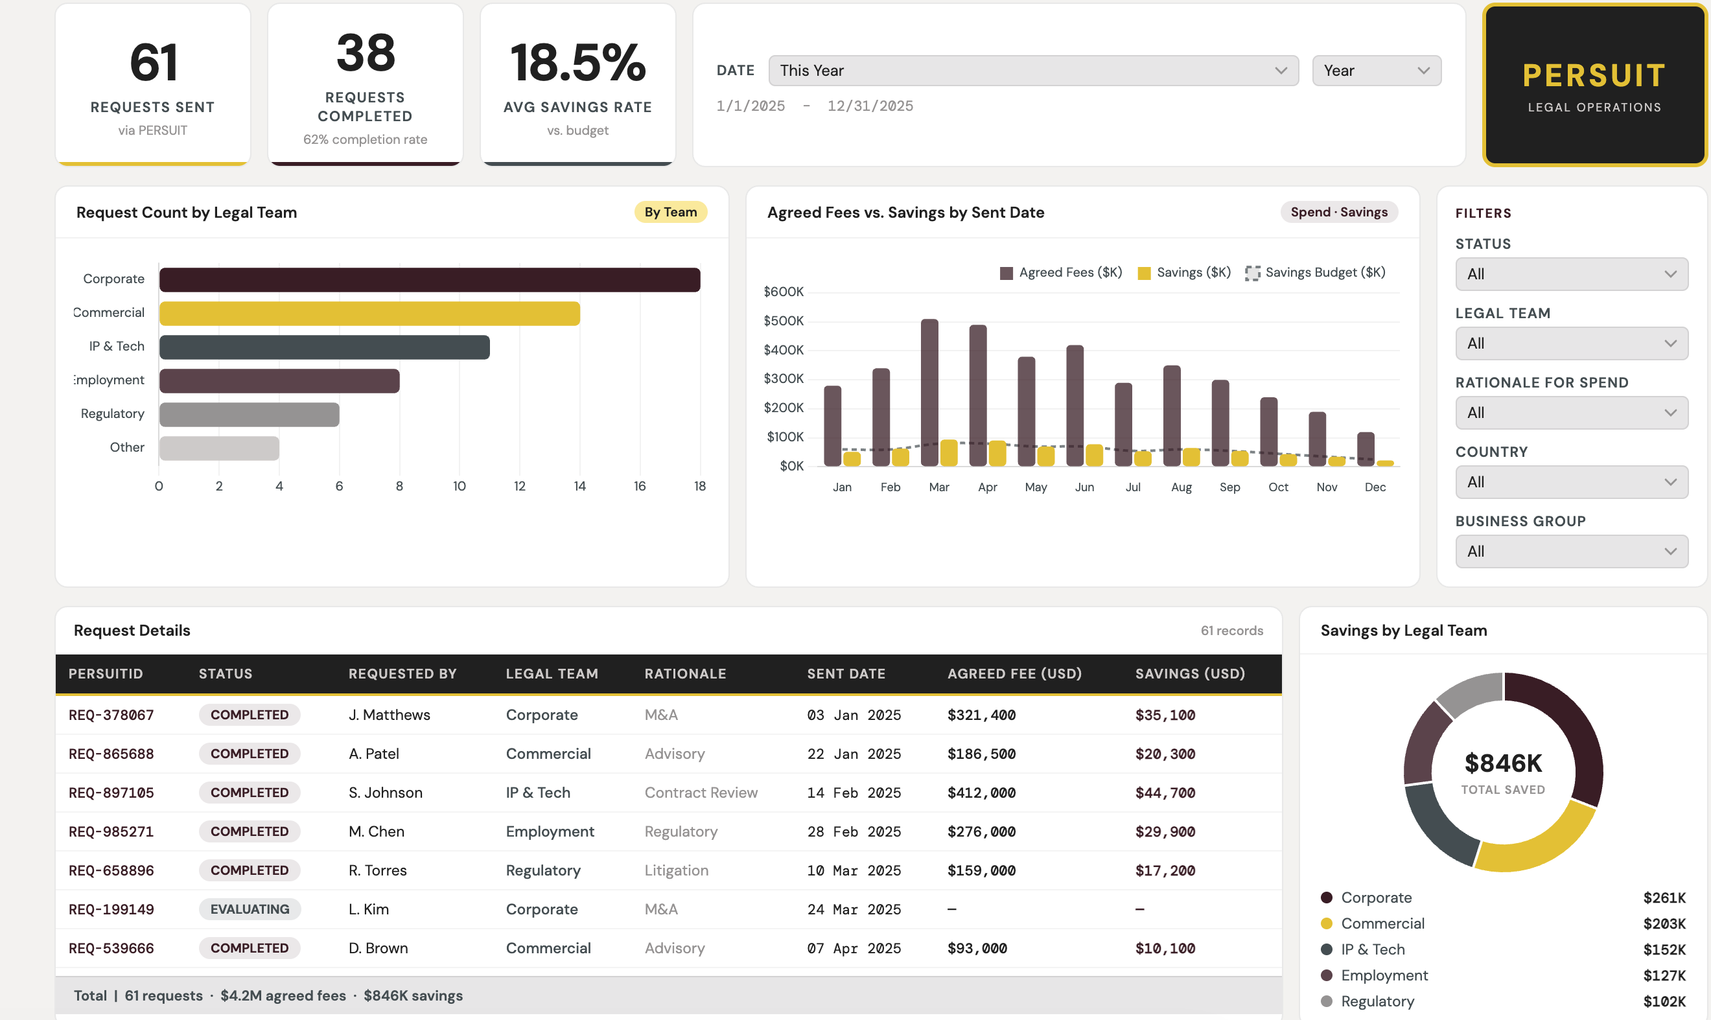Toggle the Savings ($K) legend icon
This screenshot has height=1020, width=1711.
tap(1144, 273)
